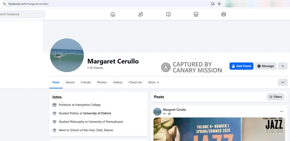Click the Message button

(x=266, y=66)
